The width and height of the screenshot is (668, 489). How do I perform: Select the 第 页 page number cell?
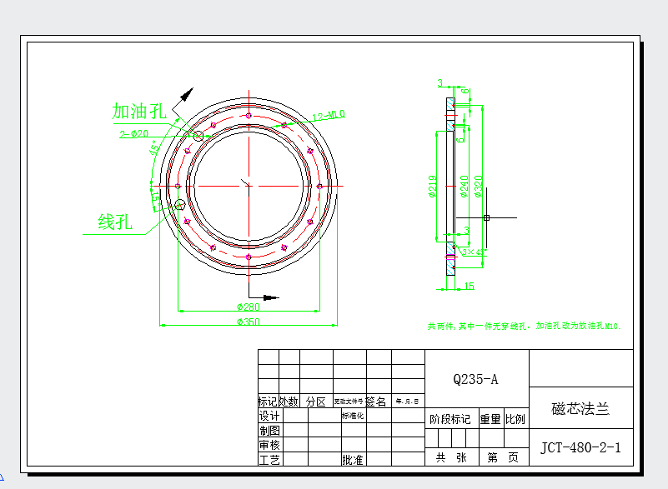pyautogui.click(x=503, y=457)
